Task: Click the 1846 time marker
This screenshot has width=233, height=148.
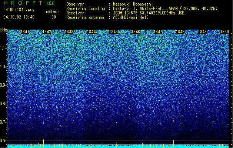Action: coord(136,32)
